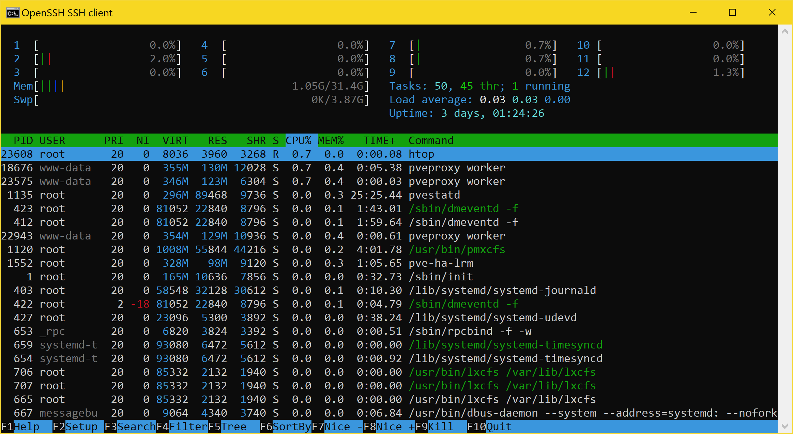Open the F6 SortBy selector

click(x=286, y=427)
